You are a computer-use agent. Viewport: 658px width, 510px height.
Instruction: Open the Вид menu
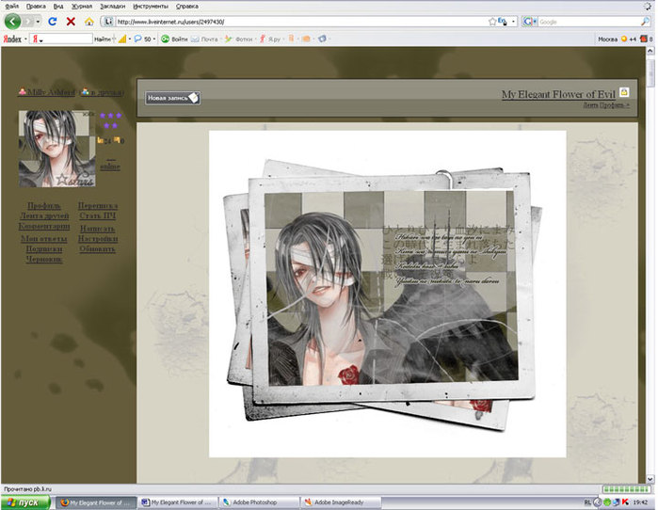[58, 7]
